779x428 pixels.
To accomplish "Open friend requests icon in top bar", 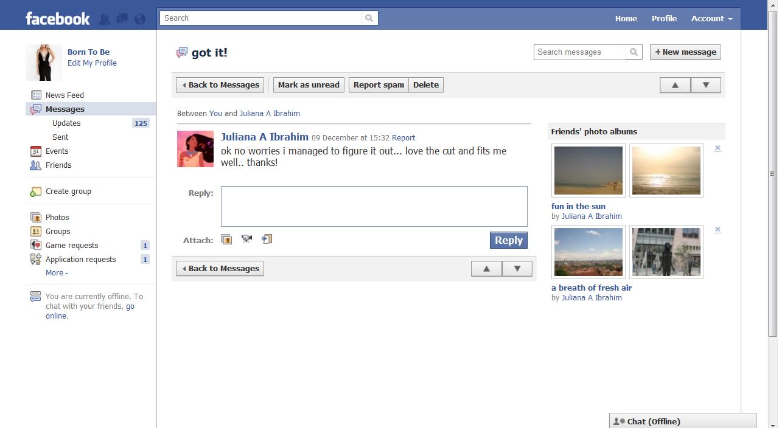I will 105,19.
